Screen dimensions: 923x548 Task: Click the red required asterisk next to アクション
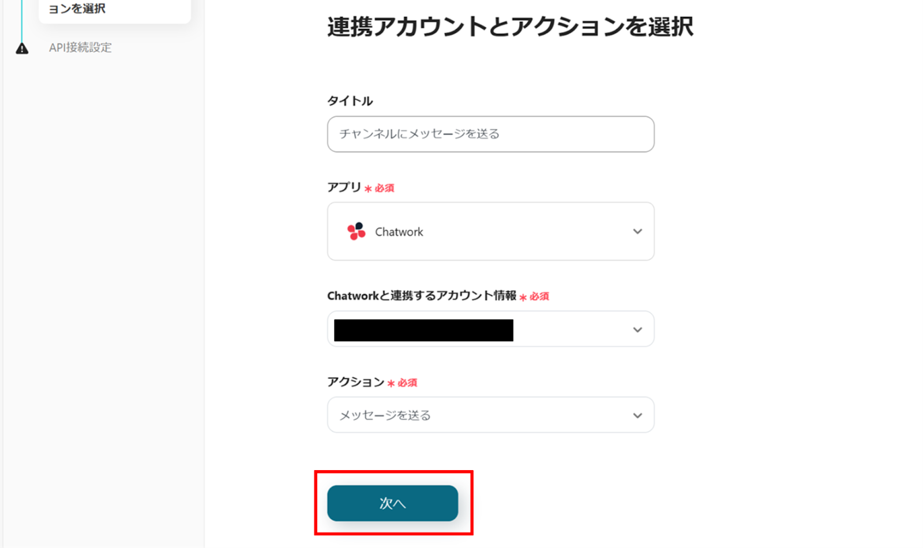pyautogui.click(x=391, y=383)
